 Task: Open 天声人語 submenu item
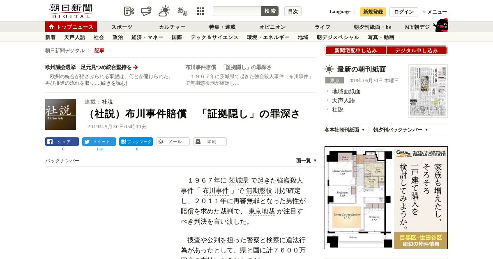75,37
